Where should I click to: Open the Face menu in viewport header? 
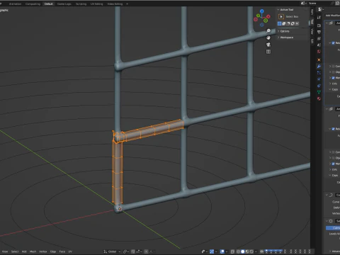62,251
